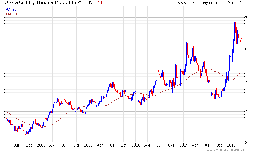Click the Jul label between 2008 and 2009
Viewport: 267px width, 152px height.
coord(159,145)
